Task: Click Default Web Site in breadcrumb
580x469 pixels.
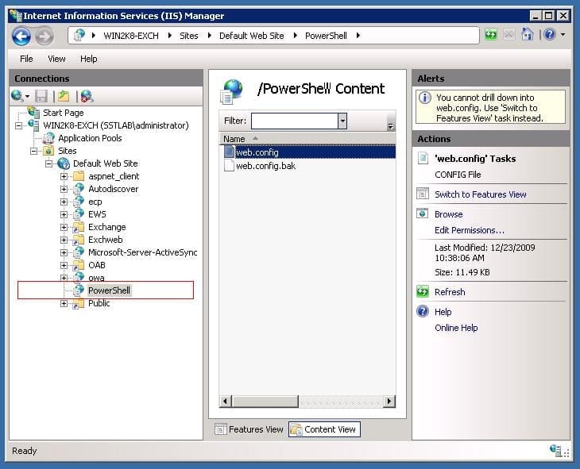Action: (x=252, y=36)
